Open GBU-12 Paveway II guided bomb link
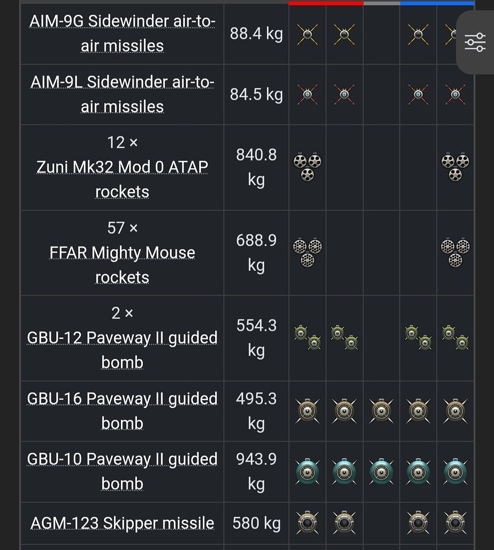 tap(122, 350)
